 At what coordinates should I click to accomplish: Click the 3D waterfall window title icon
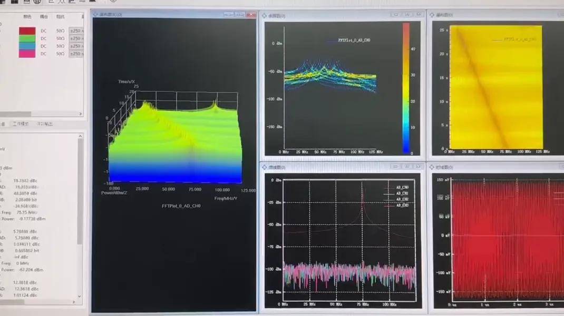click(x=96, y=14)
